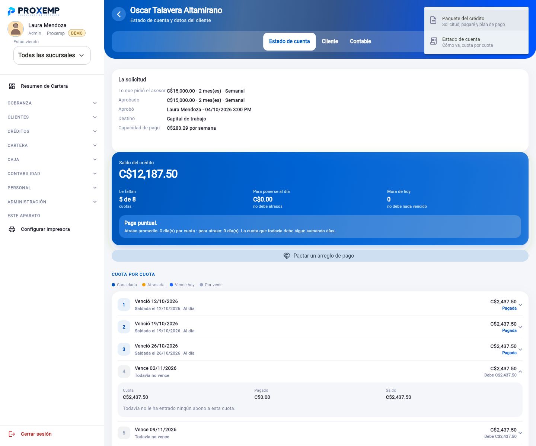
Task: Click the installment number 1 badge
Action: coord(124,305)
